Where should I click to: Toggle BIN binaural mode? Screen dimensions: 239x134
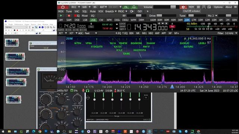(x=131, y=33)
